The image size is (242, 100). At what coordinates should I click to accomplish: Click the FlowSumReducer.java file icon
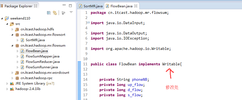[x=22, y=62]
